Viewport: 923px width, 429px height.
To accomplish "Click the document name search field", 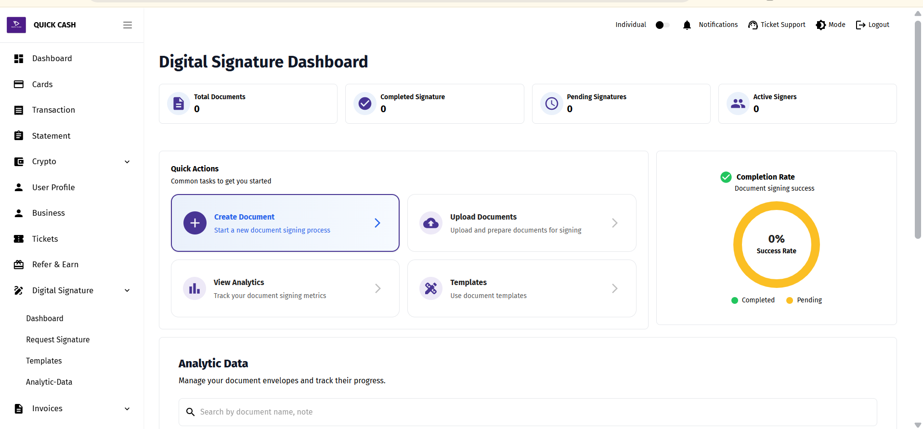I will pos(527,412).
